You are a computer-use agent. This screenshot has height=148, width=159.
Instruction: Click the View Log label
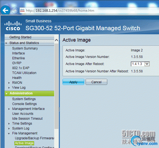click(x=19, y=88)
